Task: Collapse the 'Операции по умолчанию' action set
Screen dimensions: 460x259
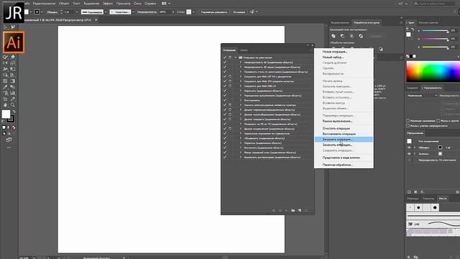Action: 235,58
